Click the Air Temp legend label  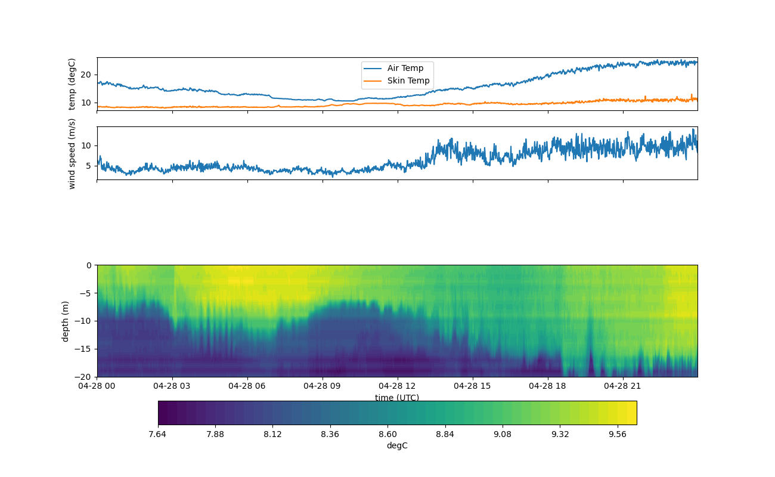405,69
